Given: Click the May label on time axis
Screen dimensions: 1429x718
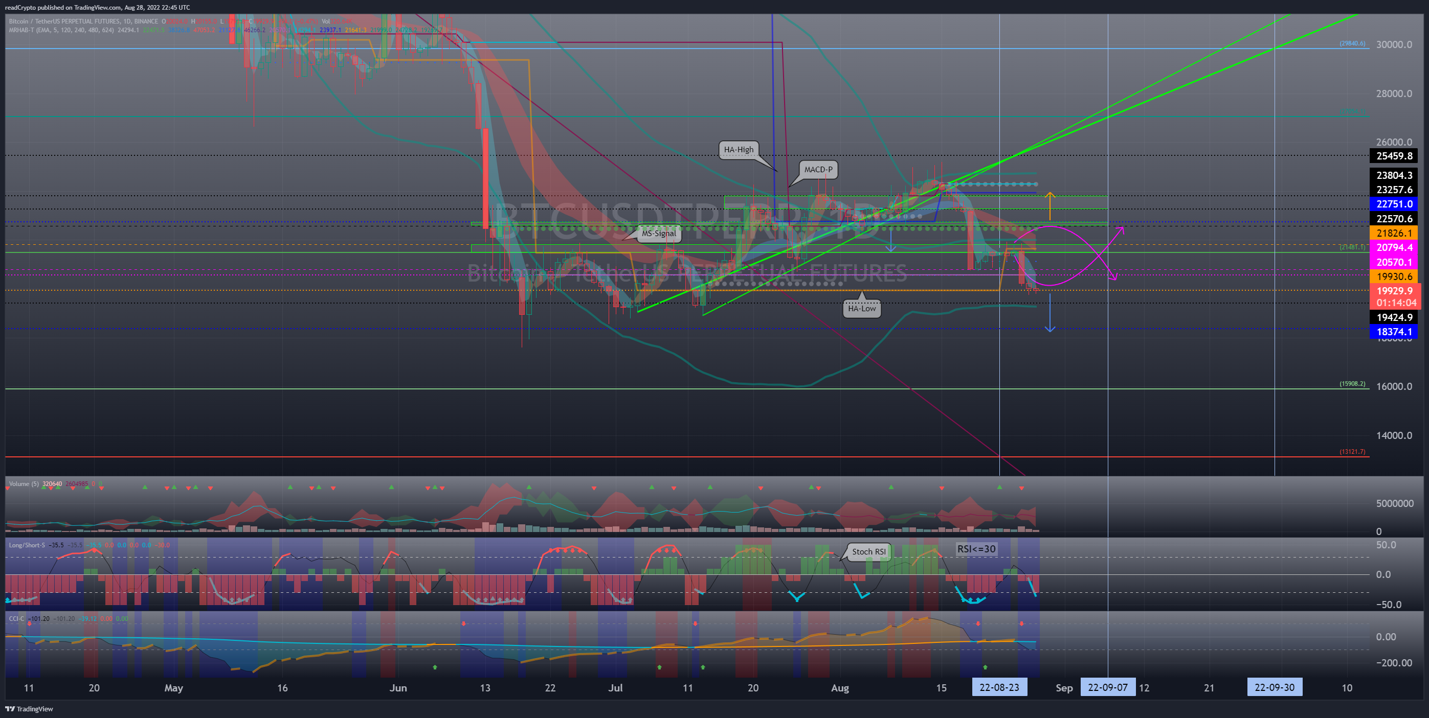Looking at the screenshot, I should [173, 688].
